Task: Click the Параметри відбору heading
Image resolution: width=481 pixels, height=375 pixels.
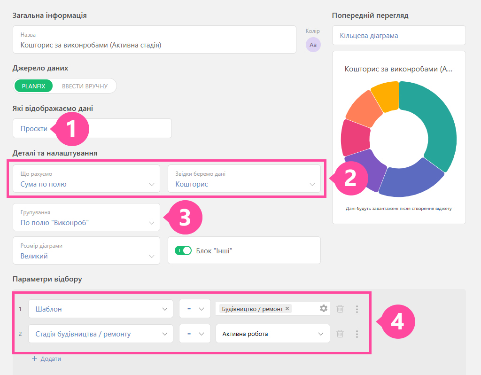Action: click(x=47, y=279)
